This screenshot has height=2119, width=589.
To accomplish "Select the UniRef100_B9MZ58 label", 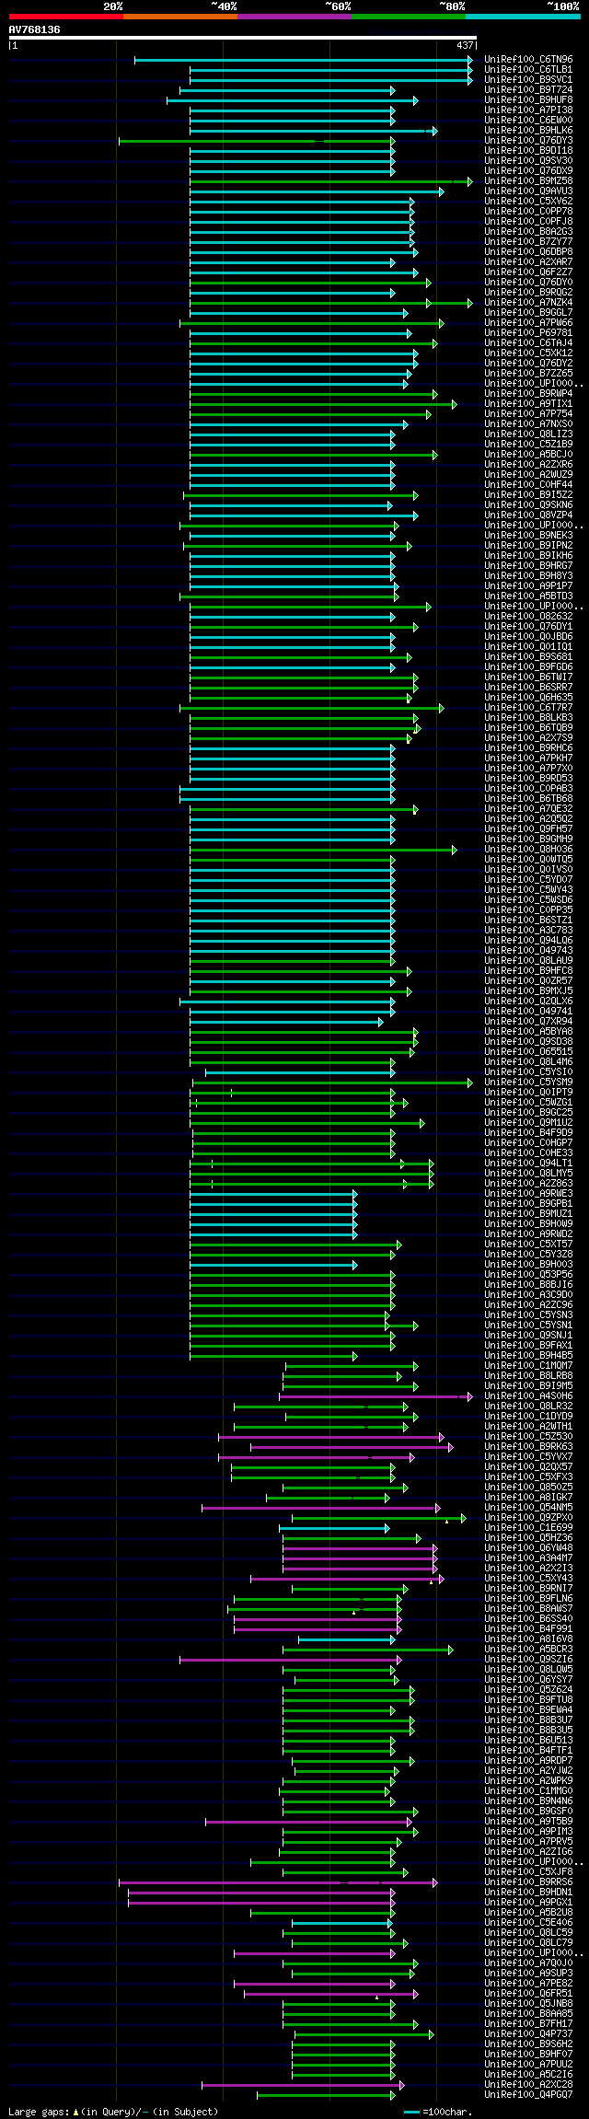I will click(528, 181).
